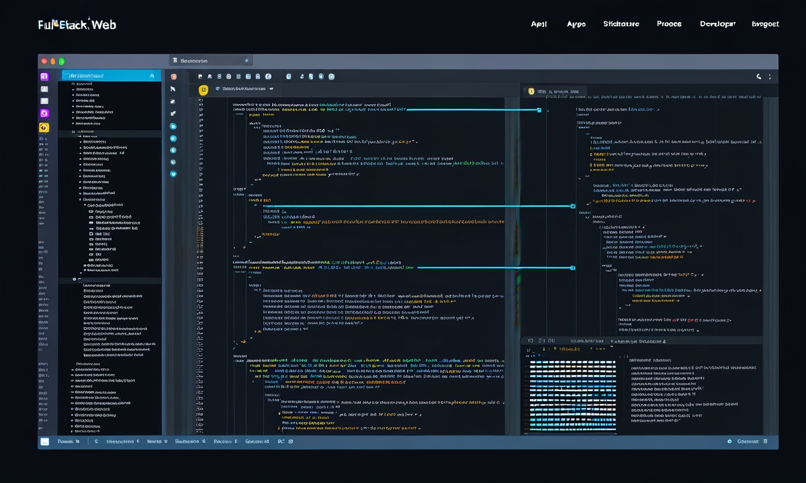
Task: Enable the blue circular toggle in the tool column
Action: click(x=173, y=126)
